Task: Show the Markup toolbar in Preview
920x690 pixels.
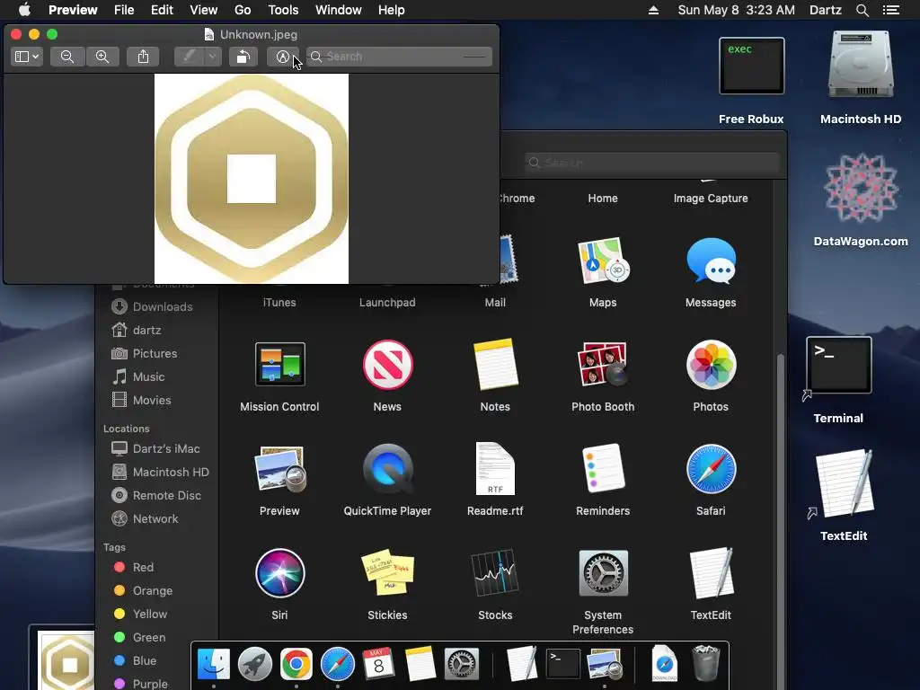Action: point(283,57)
